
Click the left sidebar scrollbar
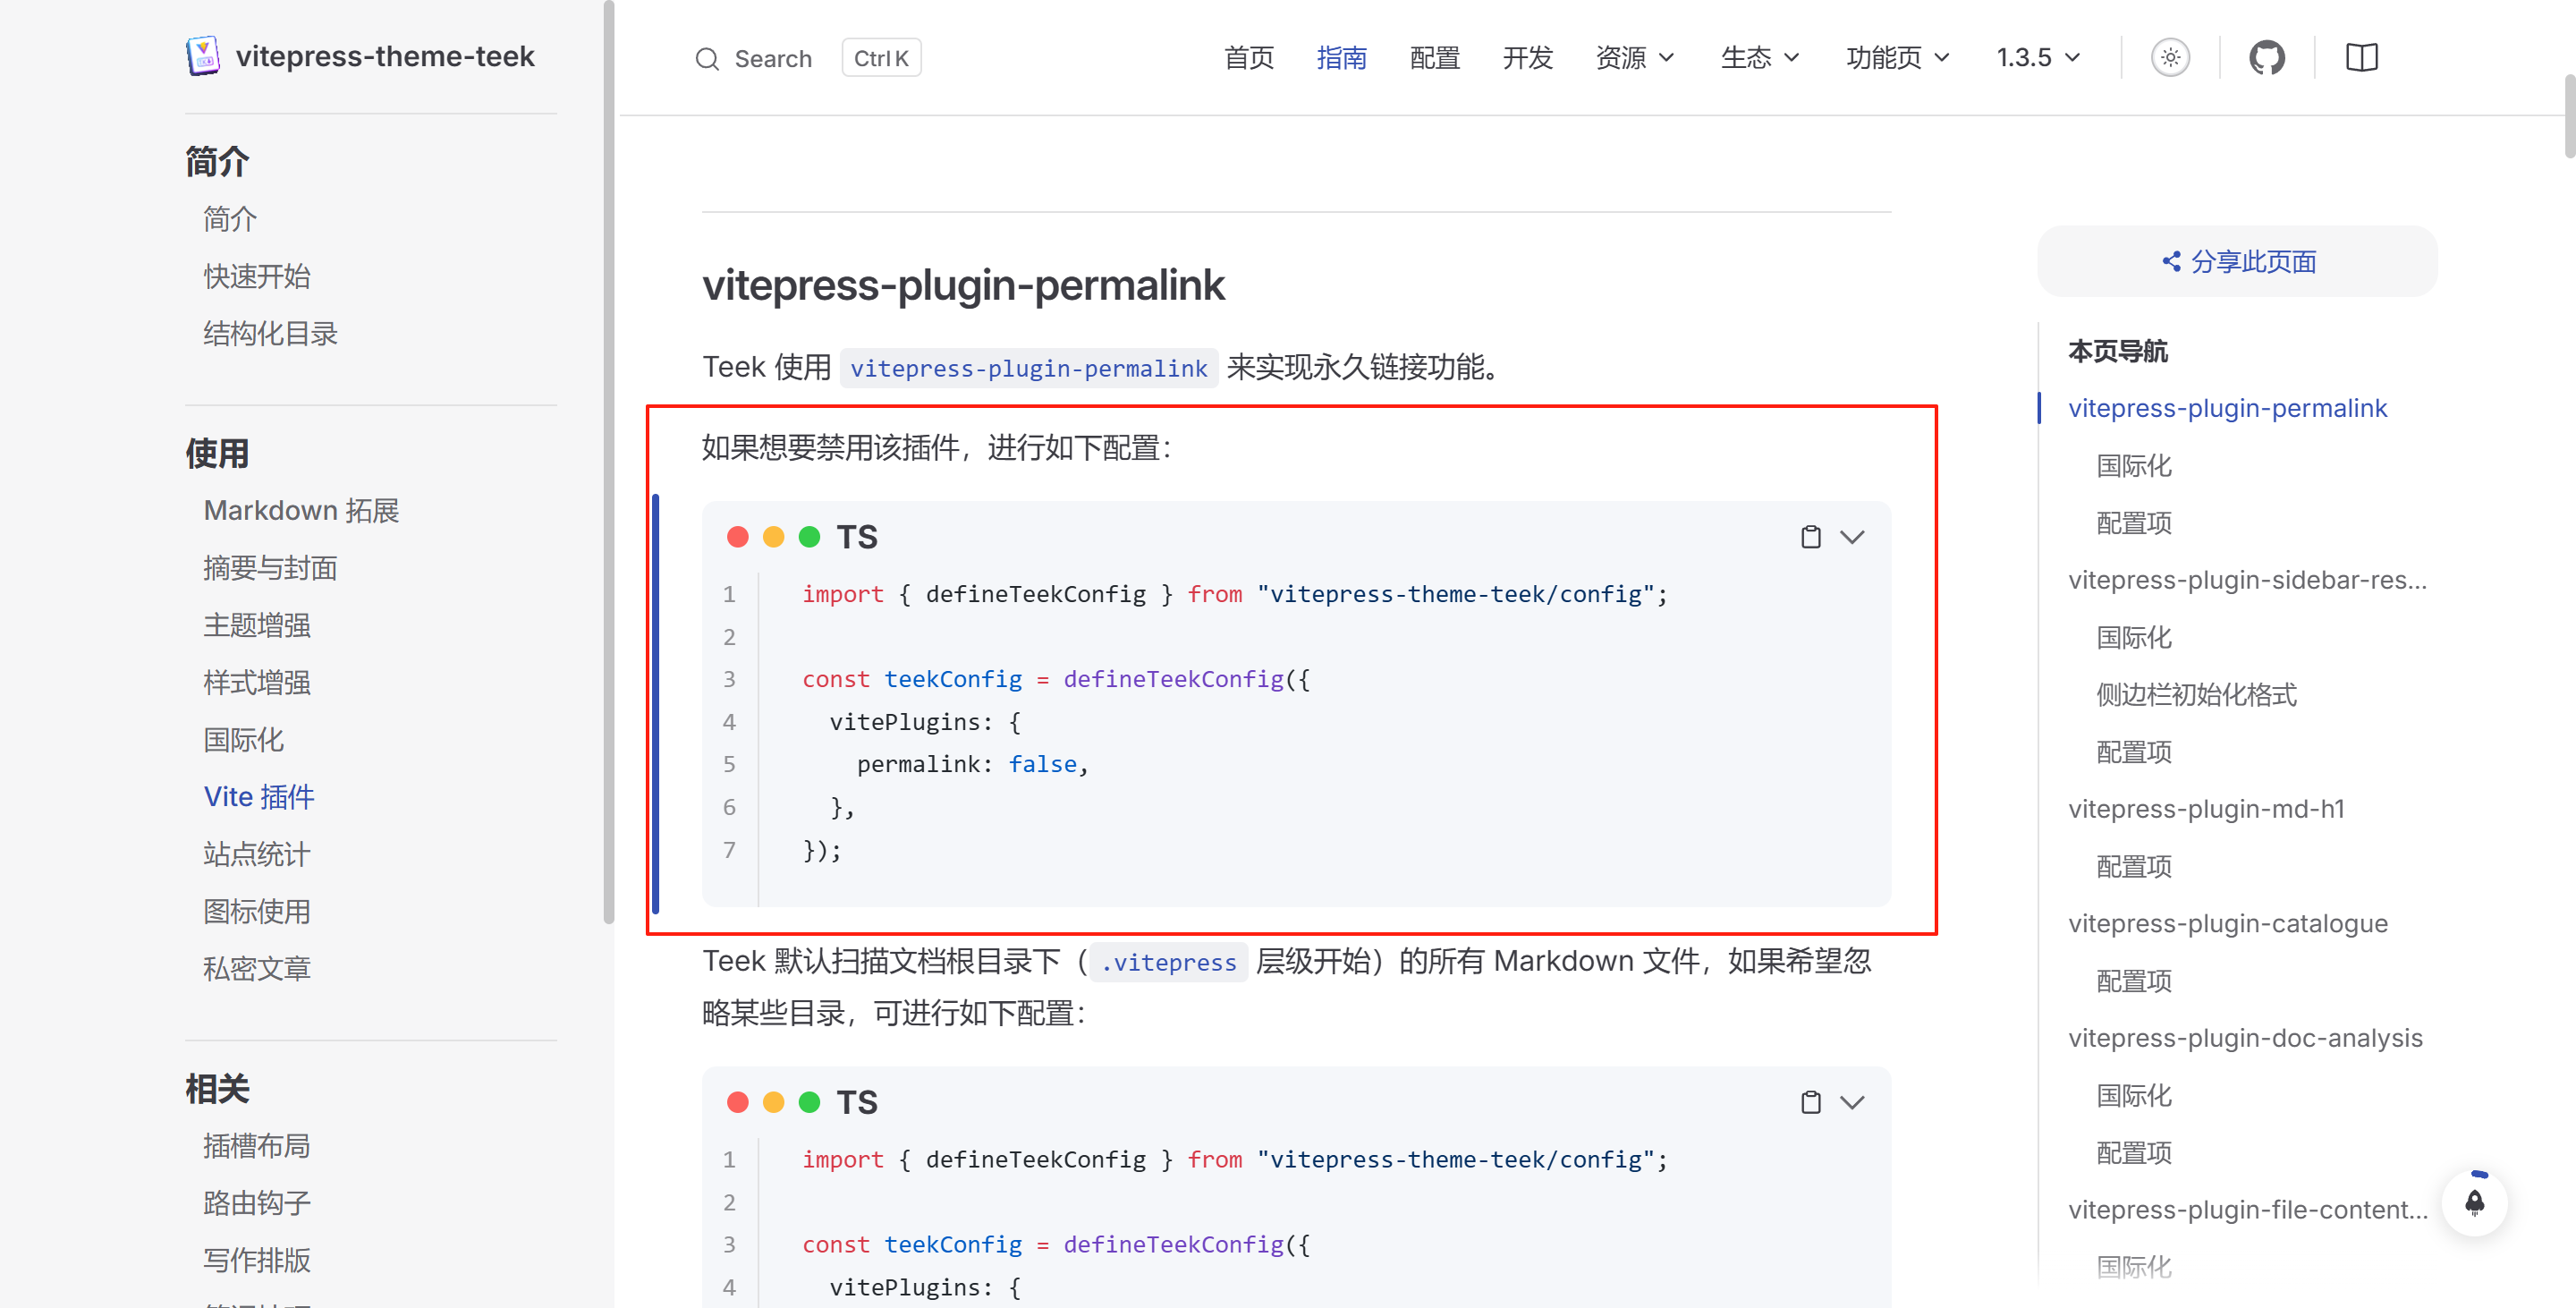tap(608, 460)
